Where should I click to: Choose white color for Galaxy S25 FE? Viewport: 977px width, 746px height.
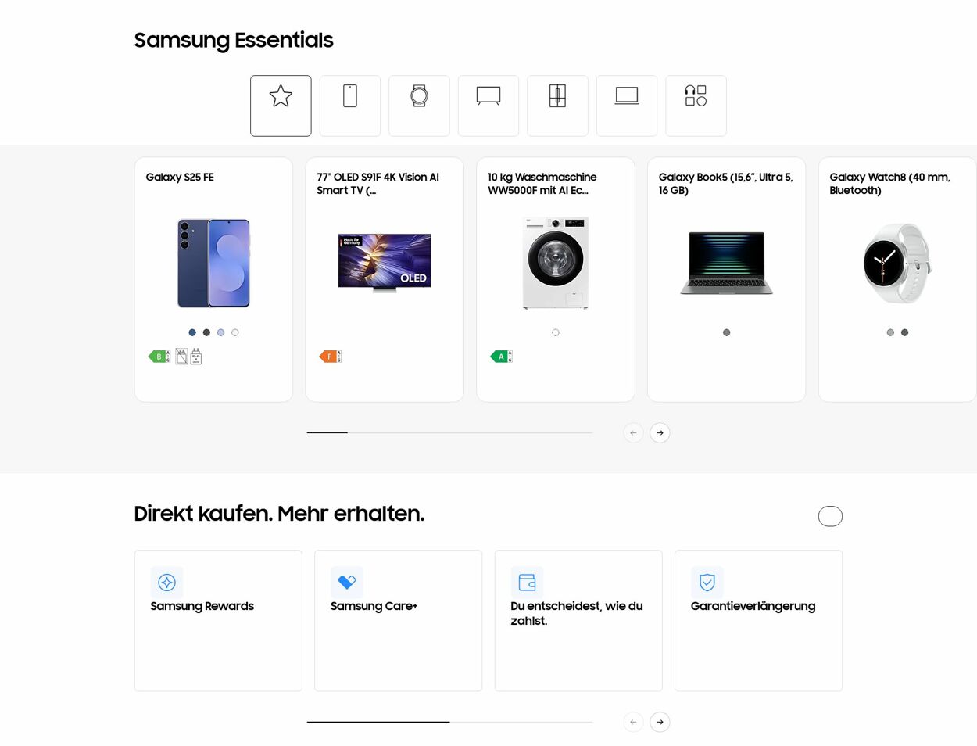235,332
